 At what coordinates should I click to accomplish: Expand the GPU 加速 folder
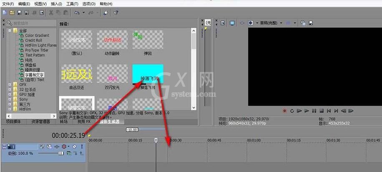(x=10, y=94)
